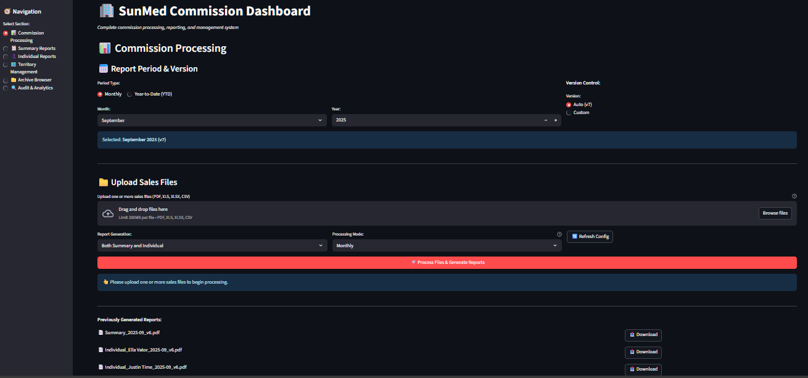Click the help icon above Browse files

794,195
